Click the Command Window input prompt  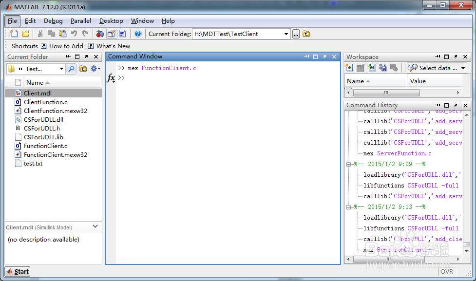pyautogui.click(x=121, y=78)
